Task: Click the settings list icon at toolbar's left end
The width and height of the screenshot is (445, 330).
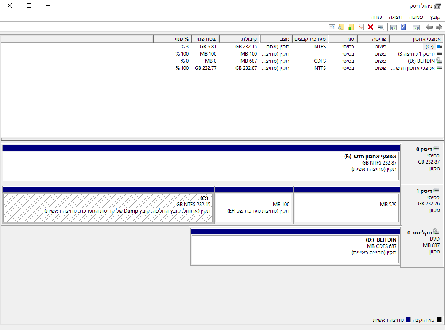Action: (332, 27)
